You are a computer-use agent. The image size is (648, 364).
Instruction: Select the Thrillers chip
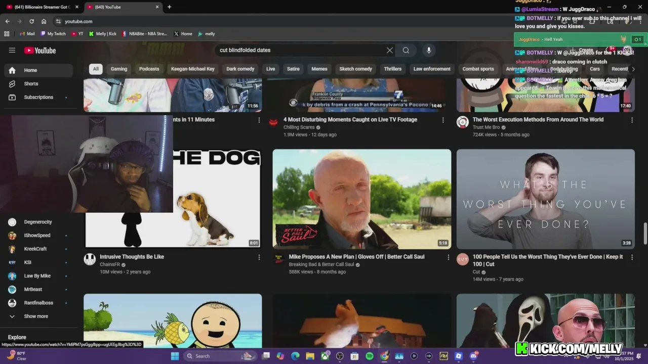pos(393,69)
